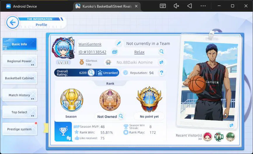Open the red-haired recent visitor's avatar
The height and width of the screenshot is (154, 253).
207,136
